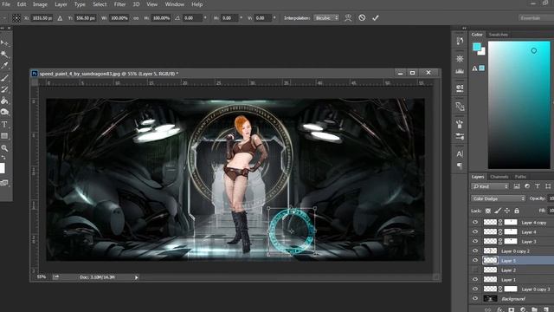Open the Color Dodge blend mode dropdown

coord(499,198)
